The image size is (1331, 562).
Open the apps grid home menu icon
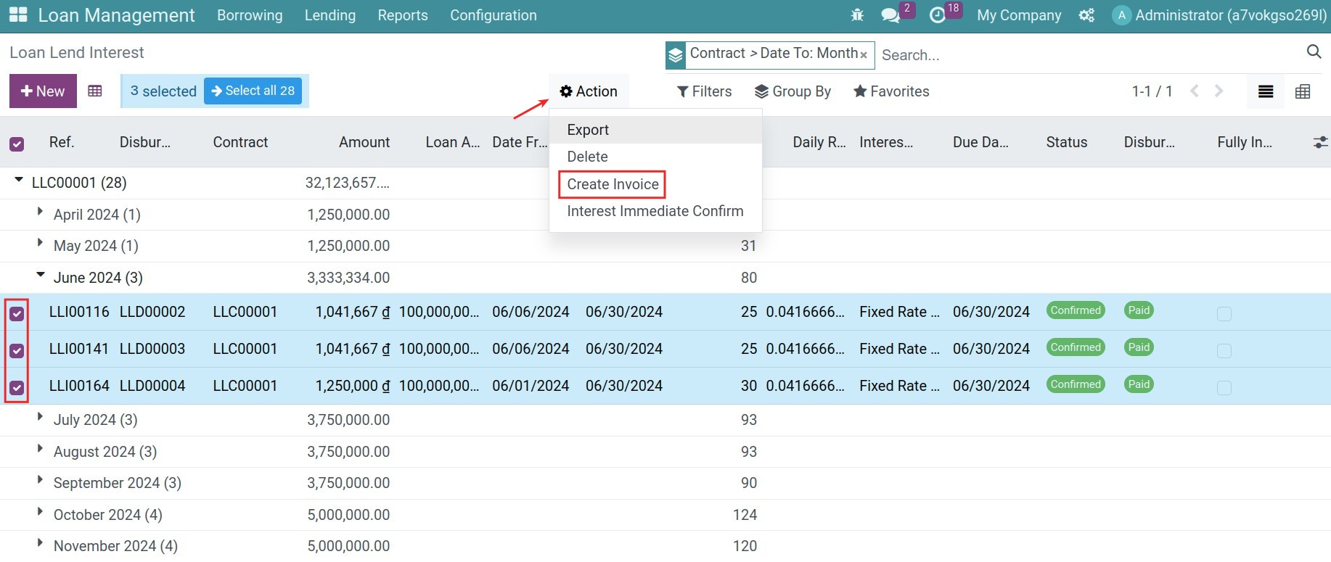point(18,15)
